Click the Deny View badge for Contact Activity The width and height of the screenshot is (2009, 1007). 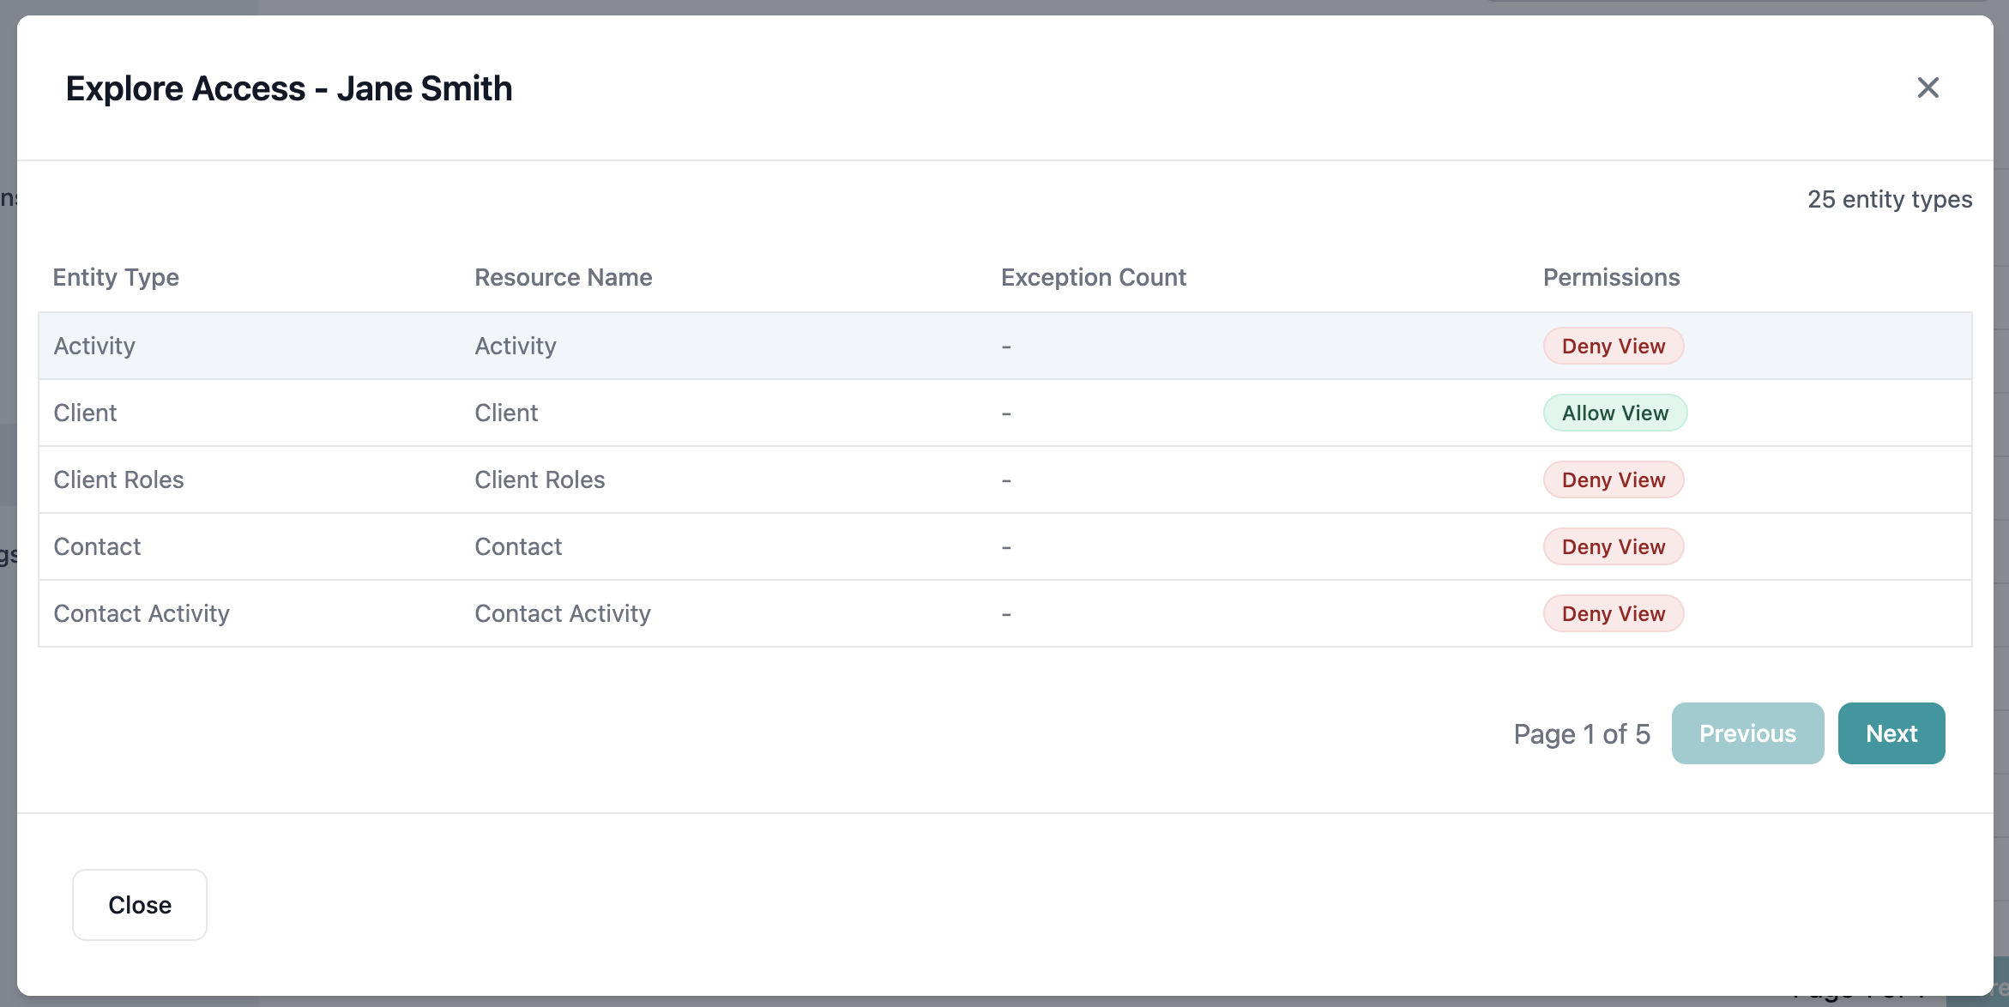(1613, 613)
